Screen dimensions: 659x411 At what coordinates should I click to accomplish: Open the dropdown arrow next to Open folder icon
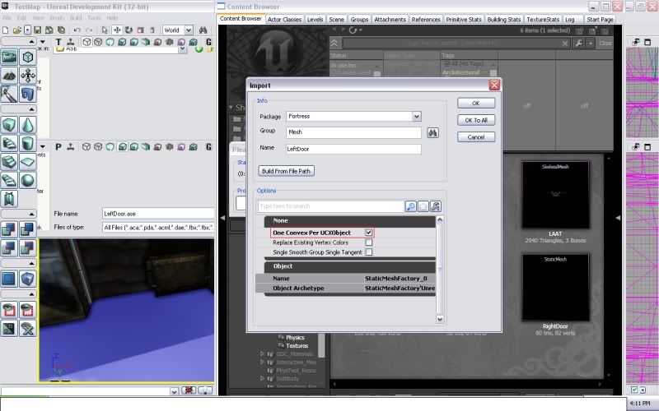click(x=27, y=30)
